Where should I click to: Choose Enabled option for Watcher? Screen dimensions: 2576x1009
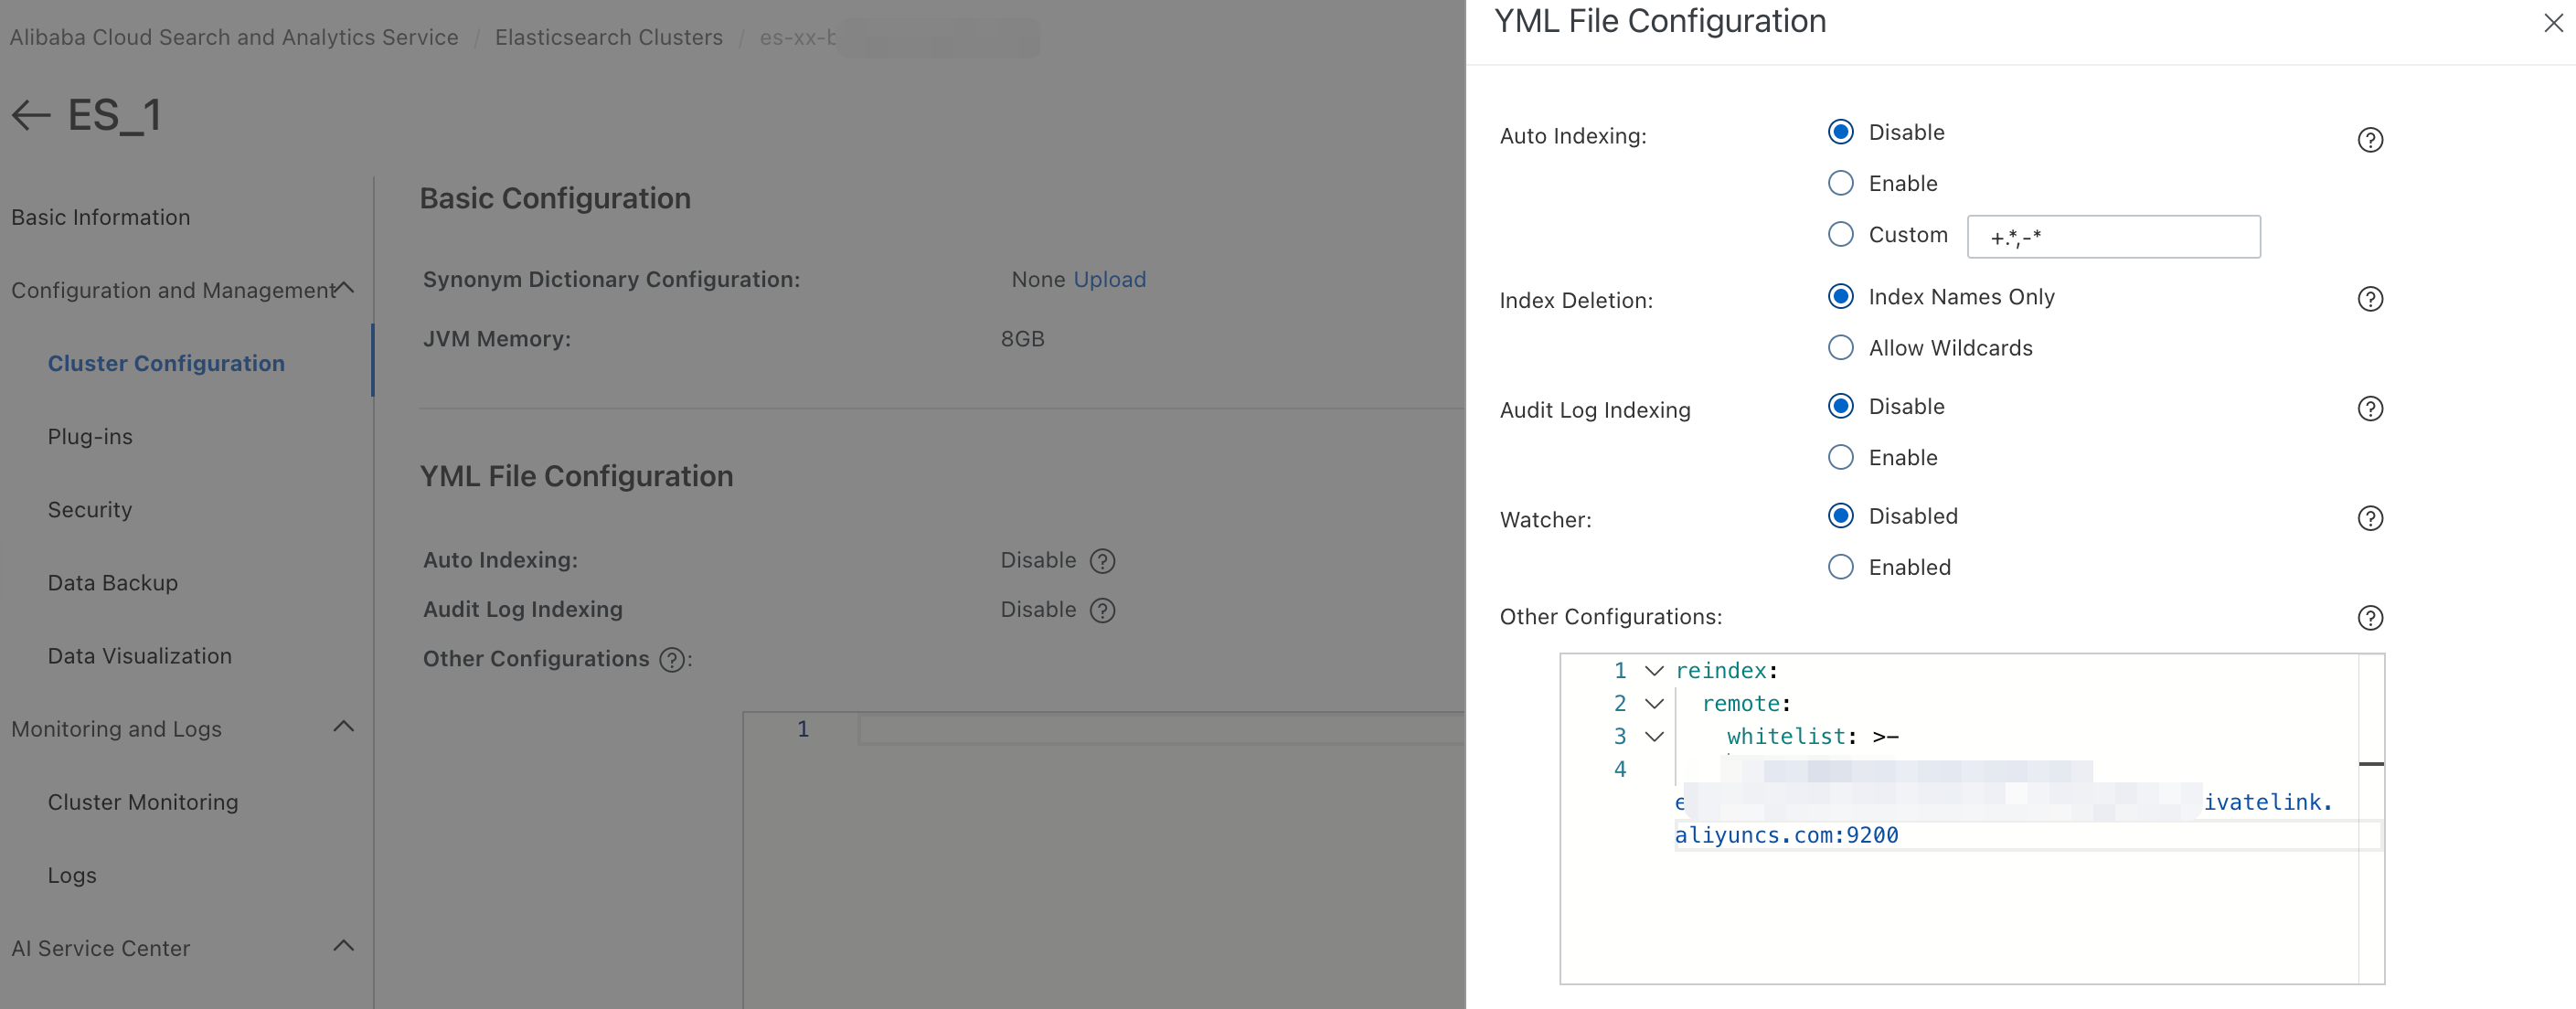[x=1840, y=567]
